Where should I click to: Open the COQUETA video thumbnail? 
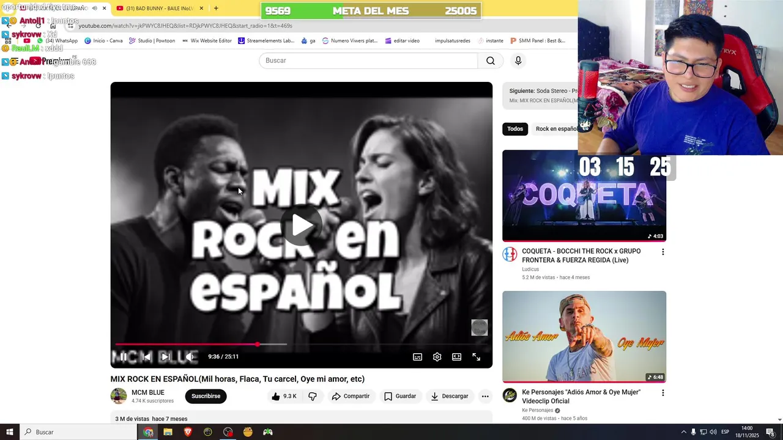[x=584, y=196]
